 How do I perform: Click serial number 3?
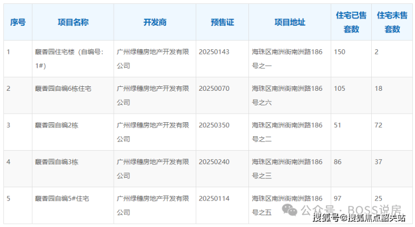pos(8,125)
